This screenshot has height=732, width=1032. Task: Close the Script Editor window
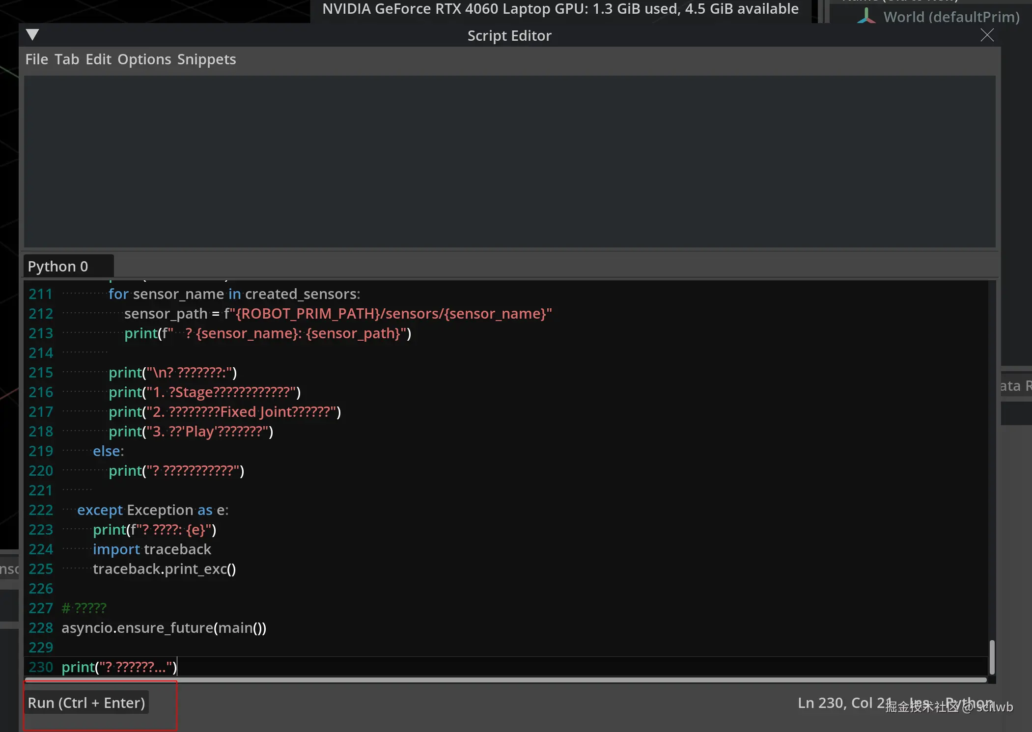[x=987, y=35]
